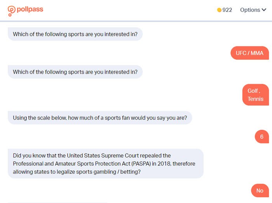Click the answer bubble showing 6
The height and width of the screenshot is (203, 272).
click(262, 136)
